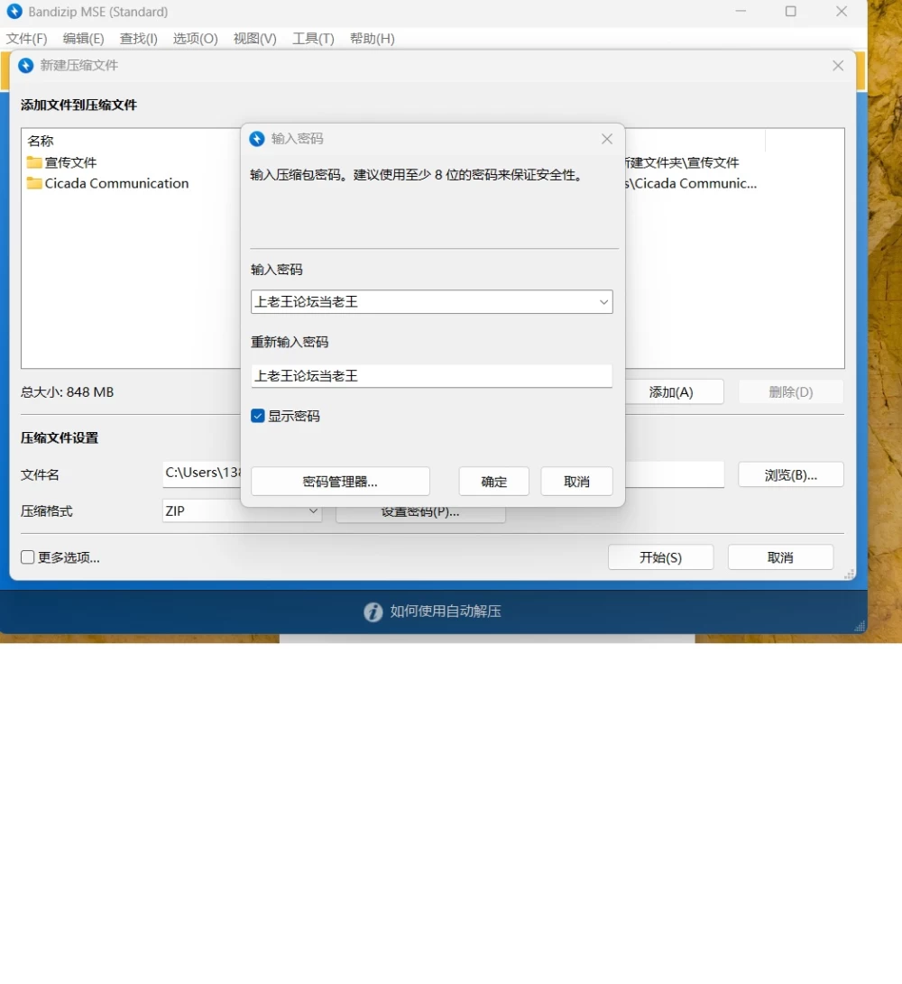
Task: Confirm password with 确定 button
Action: (x=494, y=482)
